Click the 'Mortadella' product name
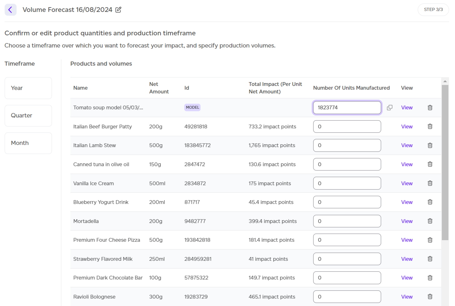 [86, 221]
